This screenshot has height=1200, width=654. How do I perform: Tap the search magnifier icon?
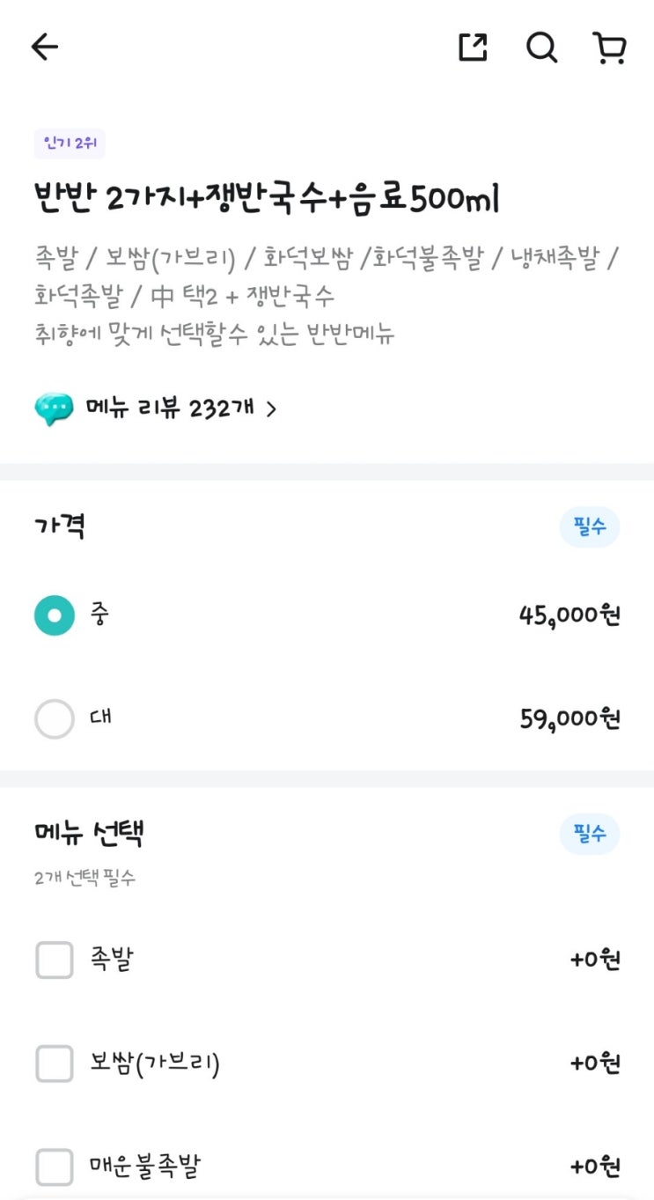(x=541, y=48)
